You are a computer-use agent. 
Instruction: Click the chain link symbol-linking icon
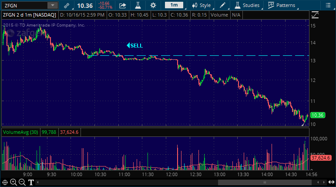pos(67,6)
